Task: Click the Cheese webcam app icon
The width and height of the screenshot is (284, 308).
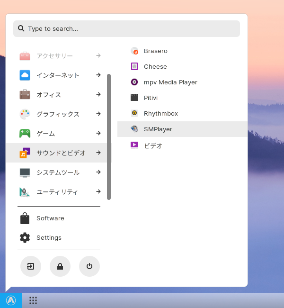Action: tap(134, 66)
